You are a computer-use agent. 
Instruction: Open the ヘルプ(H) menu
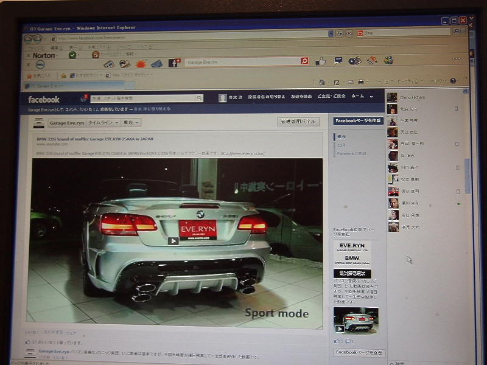point(145,47)
